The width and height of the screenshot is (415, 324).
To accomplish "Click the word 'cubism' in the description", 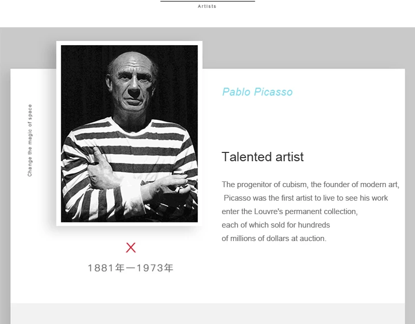I will pos(294,185).
